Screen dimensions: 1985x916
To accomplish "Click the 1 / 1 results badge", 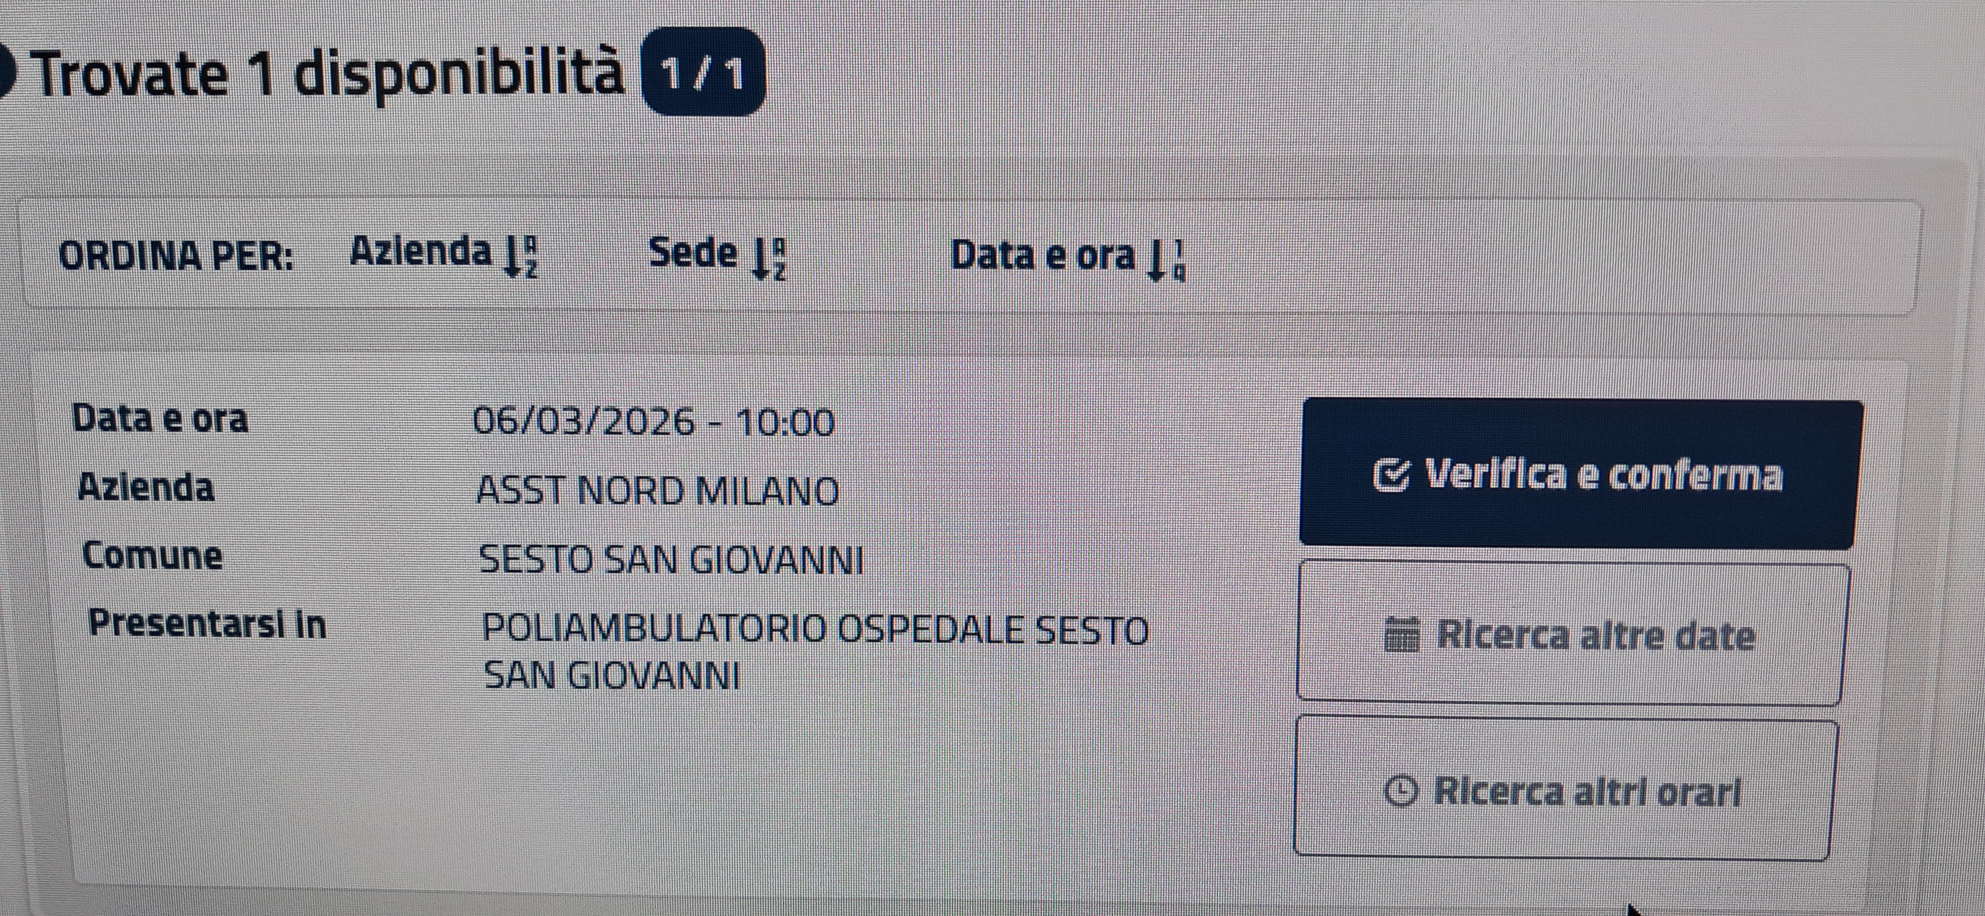I will tap(703, 74).
